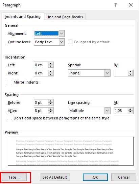Viewport: 139px width, 184px height.
Task: Click the After spacing field
Action: coord(41,111)
